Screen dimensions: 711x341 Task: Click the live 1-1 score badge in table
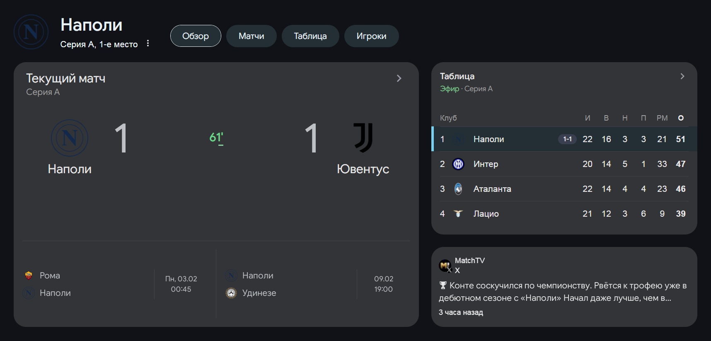(x=567, y=139)
